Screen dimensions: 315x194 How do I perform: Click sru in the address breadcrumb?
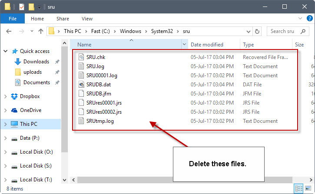click(x=186, y=31)
